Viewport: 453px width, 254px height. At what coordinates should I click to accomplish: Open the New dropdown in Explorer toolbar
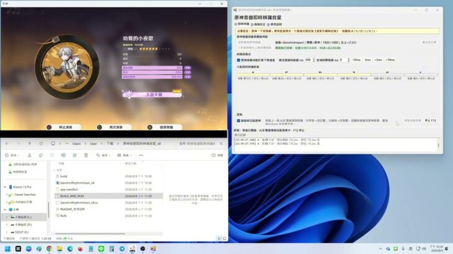pyautogui.click(x=12, y=155)
